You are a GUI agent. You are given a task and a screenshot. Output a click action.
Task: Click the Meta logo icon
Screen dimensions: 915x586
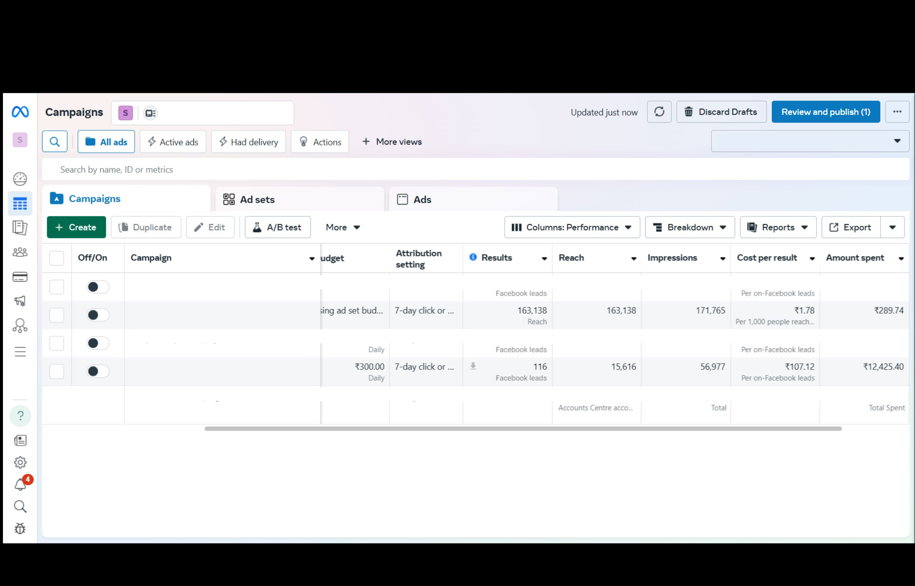pos(20,112)
